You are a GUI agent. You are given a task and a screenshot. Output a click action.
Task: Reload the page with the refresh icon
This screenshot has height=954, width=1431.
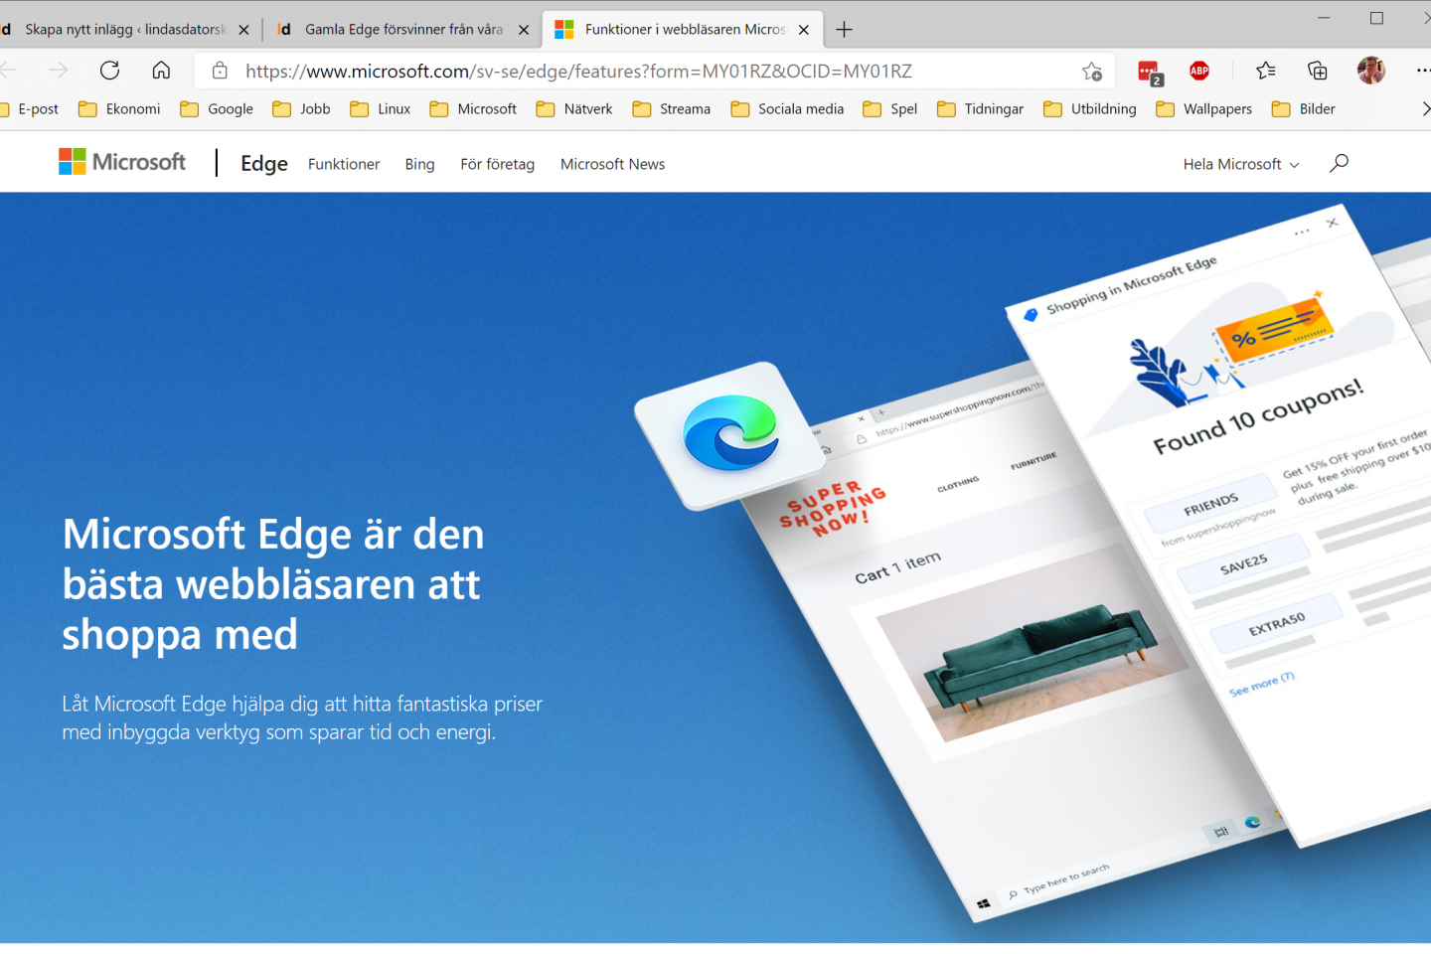pos(109,71)
